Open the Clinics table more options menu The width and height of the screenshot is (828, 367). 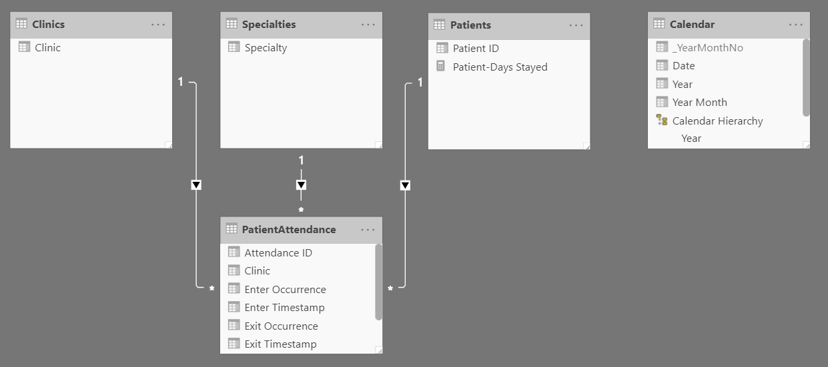pos(158,25)
